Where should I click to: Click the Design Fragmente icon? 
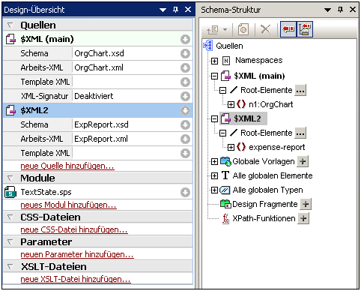tap(225, 204)
